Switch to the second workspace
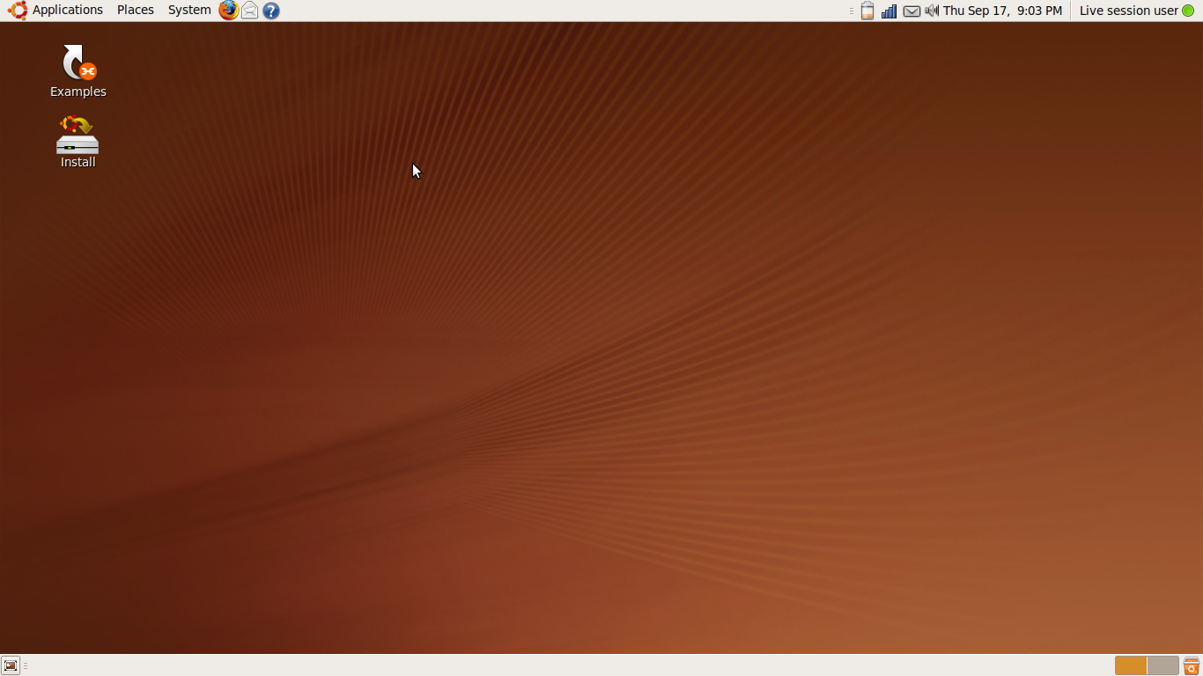 [x=1162, y=665]
